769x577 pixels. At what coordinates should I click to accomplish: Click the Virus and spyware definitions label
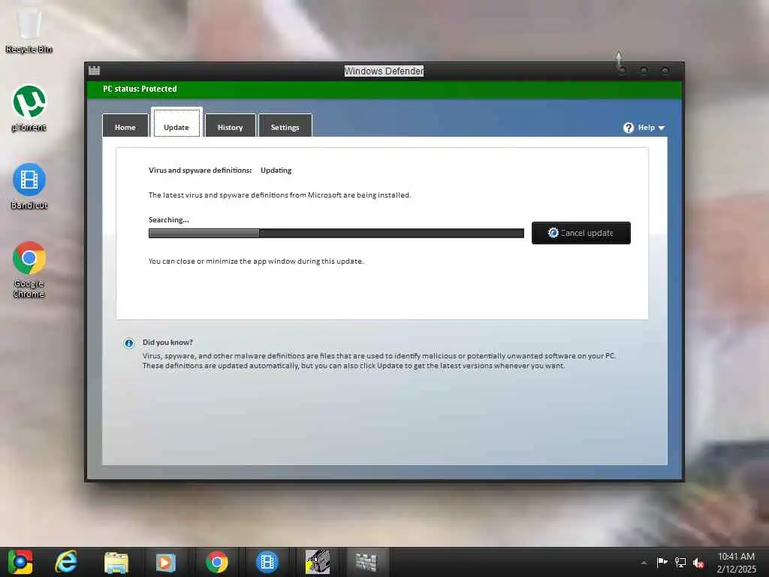point(200,171)
